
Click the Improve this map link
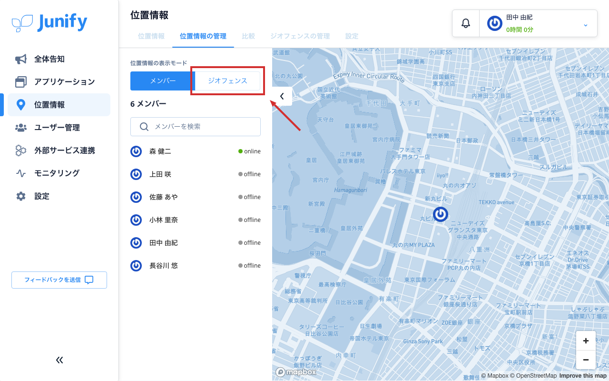pos(583,376)
